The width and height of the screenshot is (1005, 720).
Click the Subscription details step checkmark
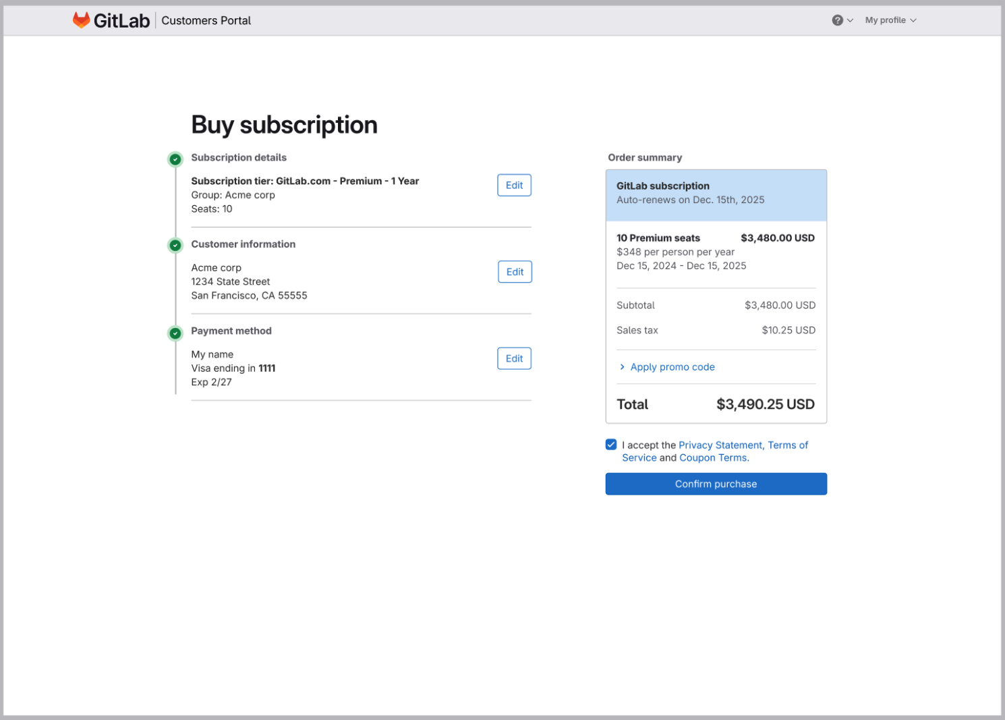[175, 159]
